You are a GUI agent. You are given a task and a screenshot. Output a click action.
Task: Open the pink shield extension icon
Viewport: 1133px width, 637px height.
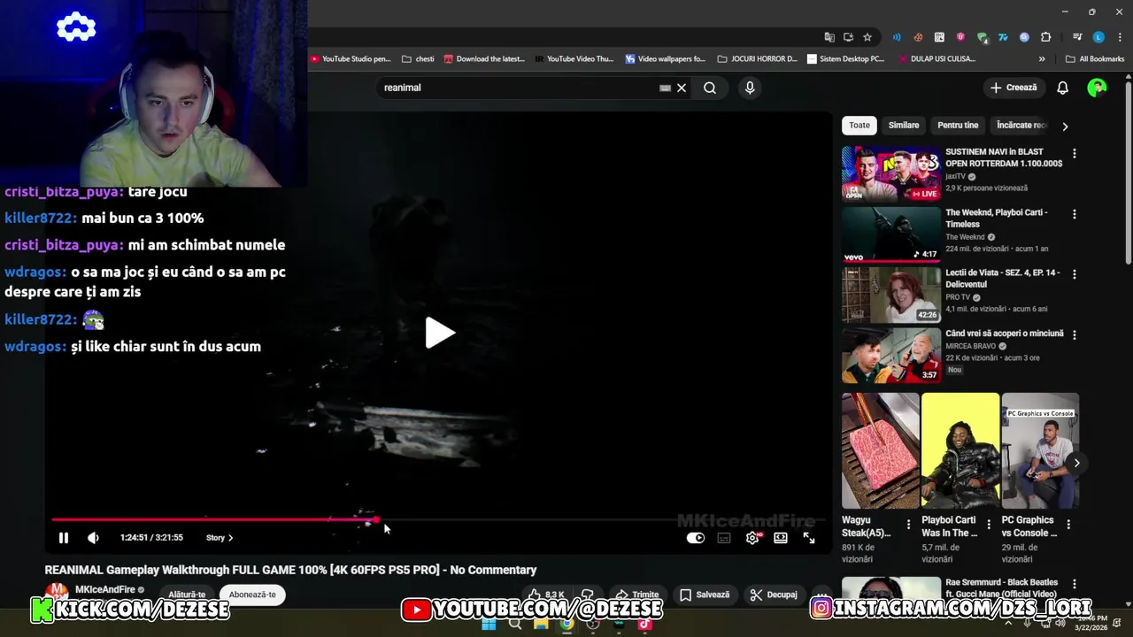[960, 37]
